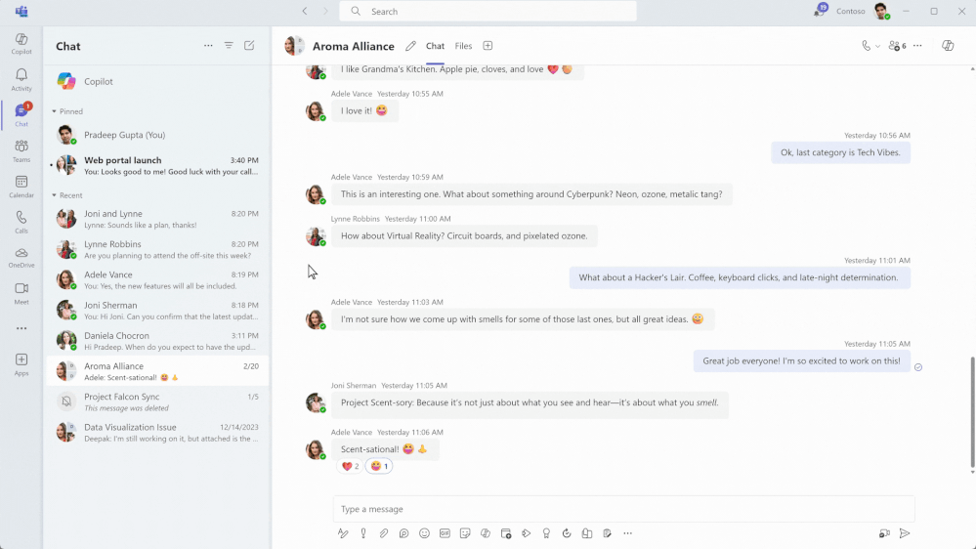Open the Project Falcon Sync chat

[x=157, y=401]
